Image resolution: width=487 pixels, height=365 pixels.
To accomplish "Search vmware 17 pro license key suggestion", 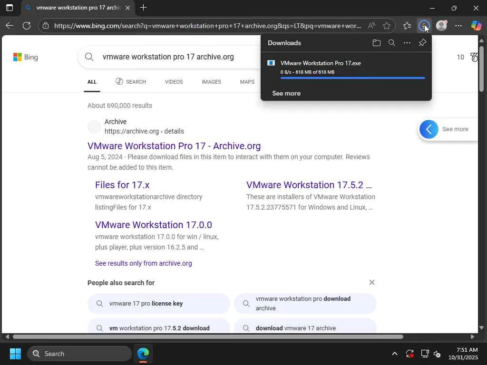I will pyautogui.click(x=159, y=304).
